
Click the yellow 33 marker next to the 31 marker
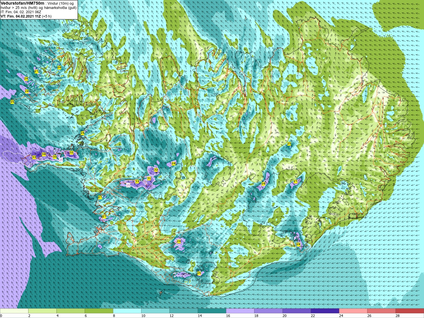point(137,182)
